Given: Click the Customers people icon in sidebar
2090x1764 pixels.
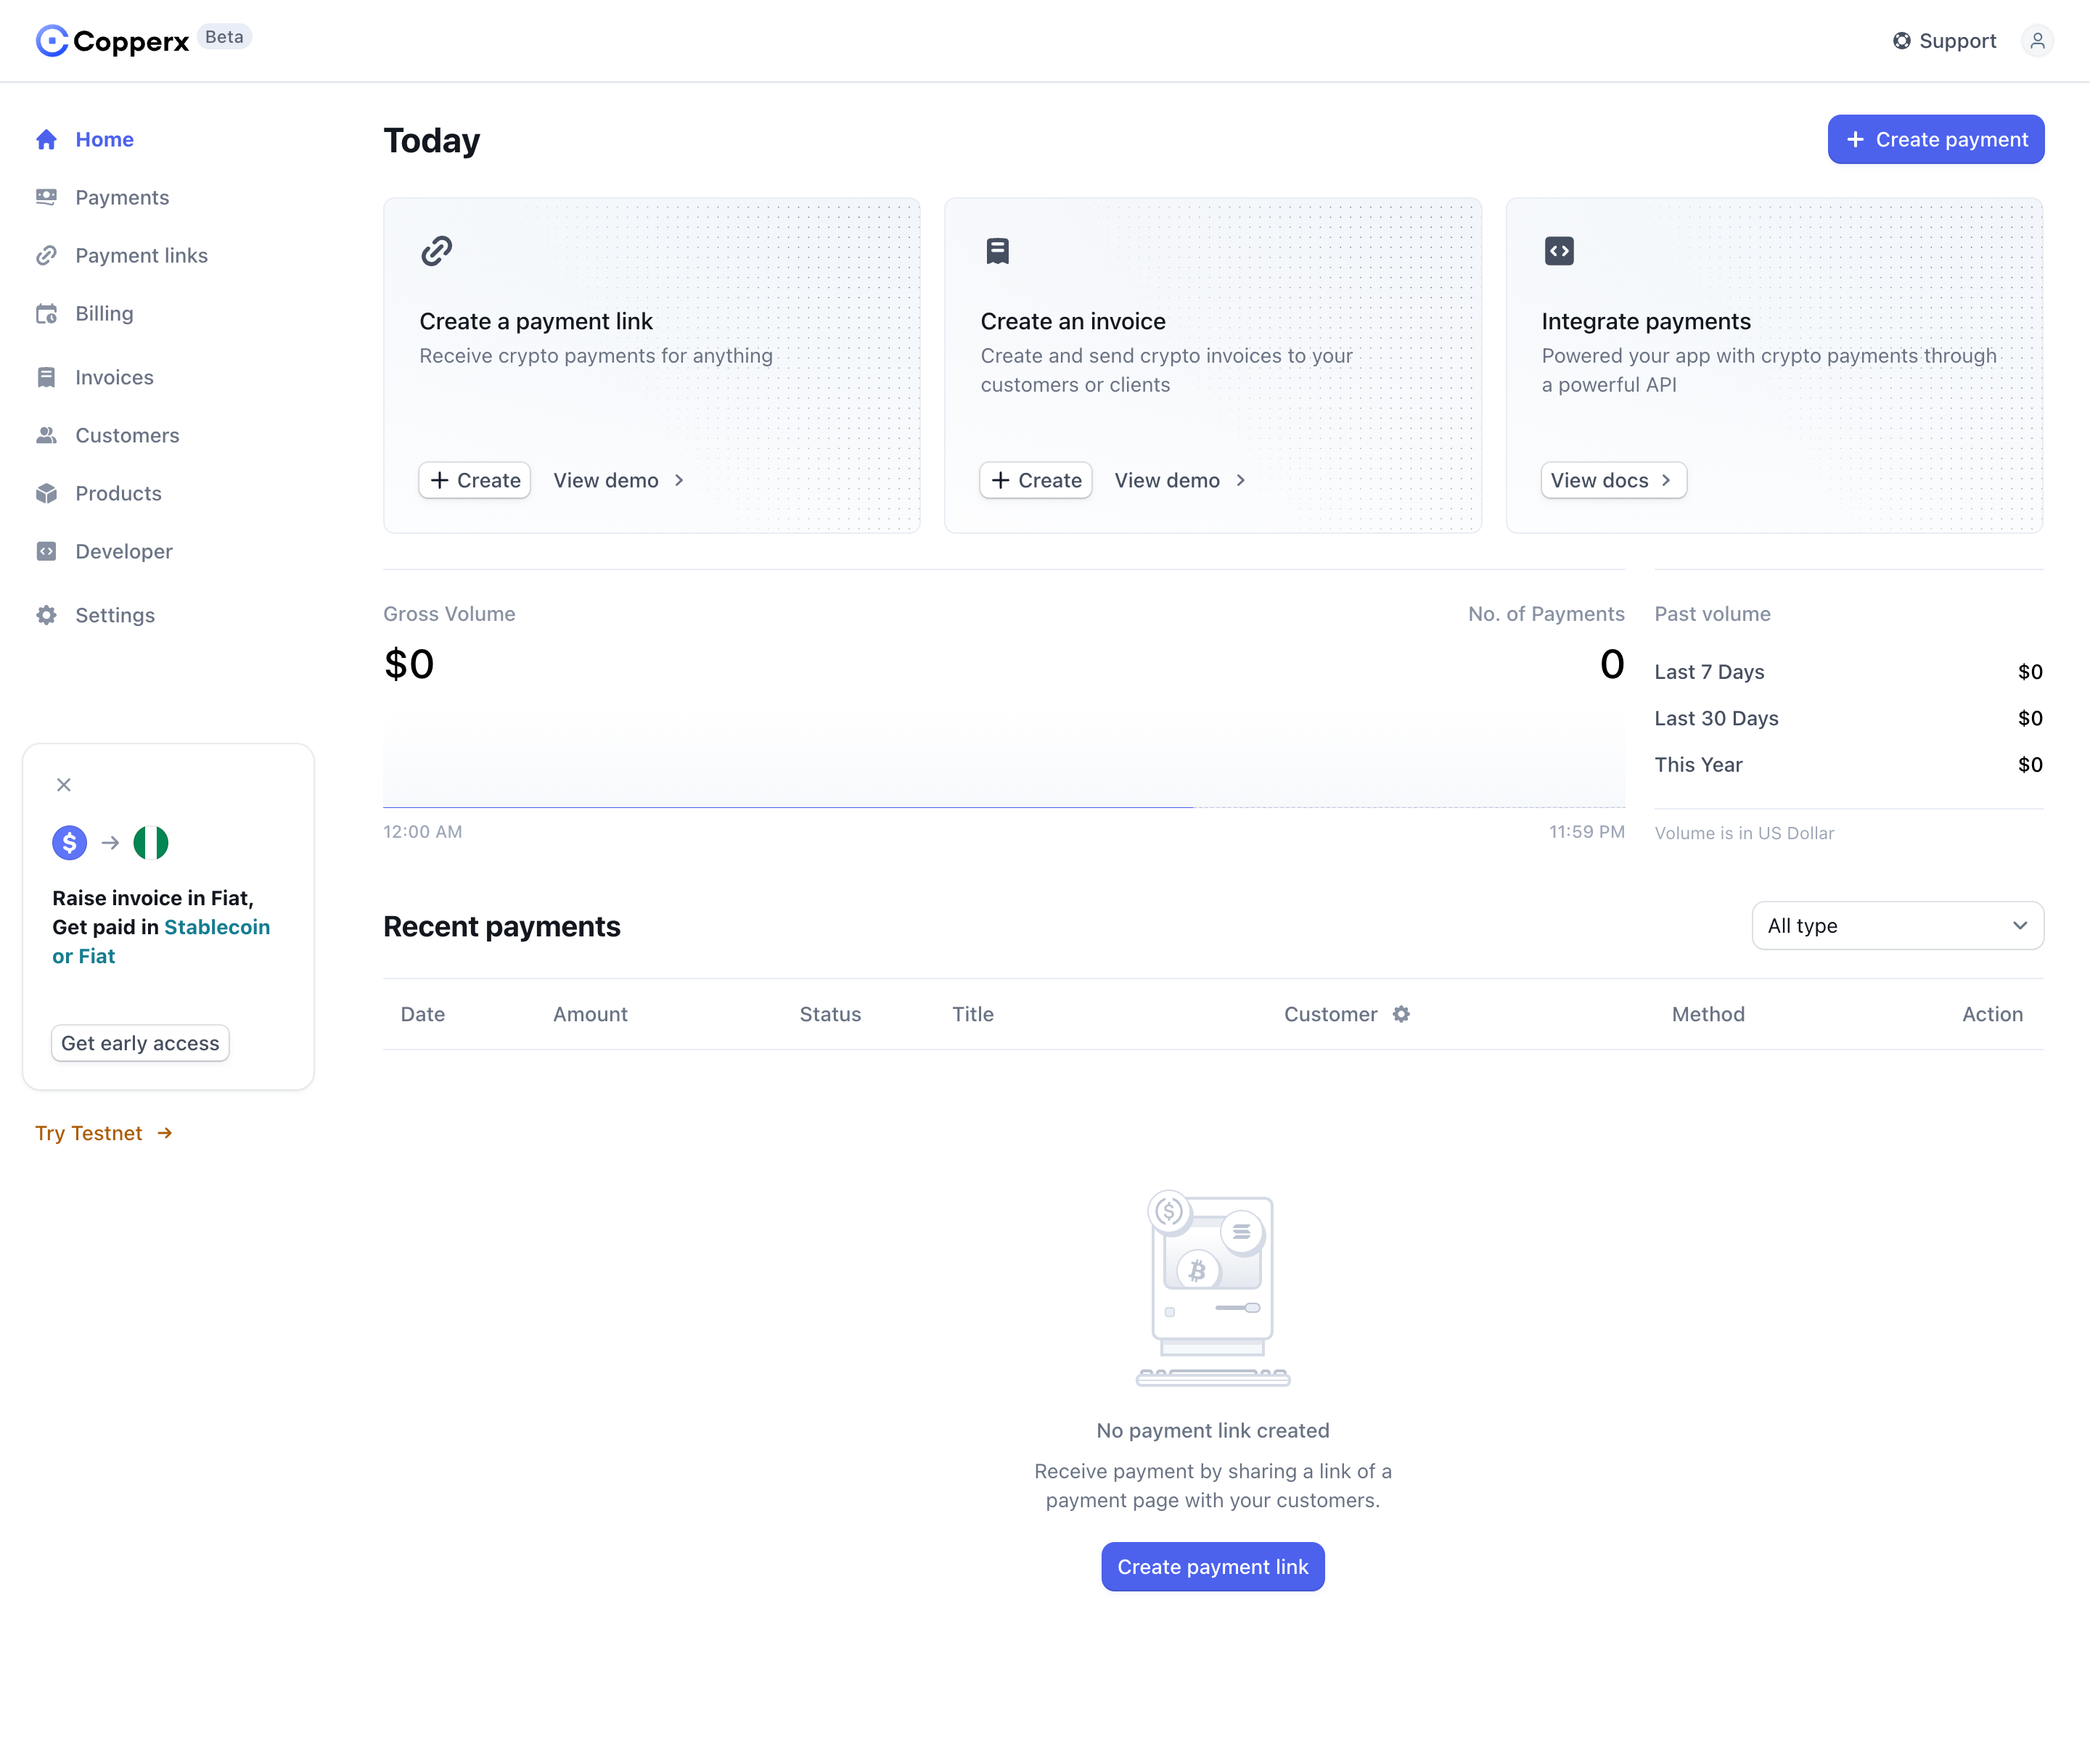Looking at the screenshot, I should [46, 435].
